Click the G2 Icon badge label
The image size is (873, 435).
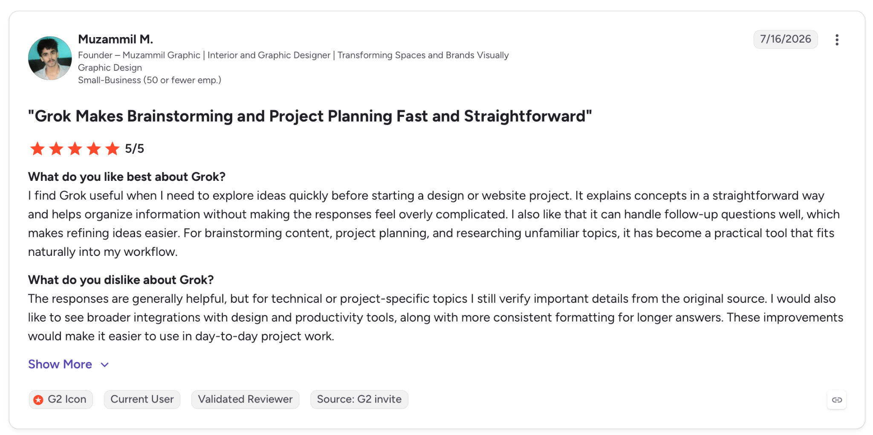click(67, 400)
